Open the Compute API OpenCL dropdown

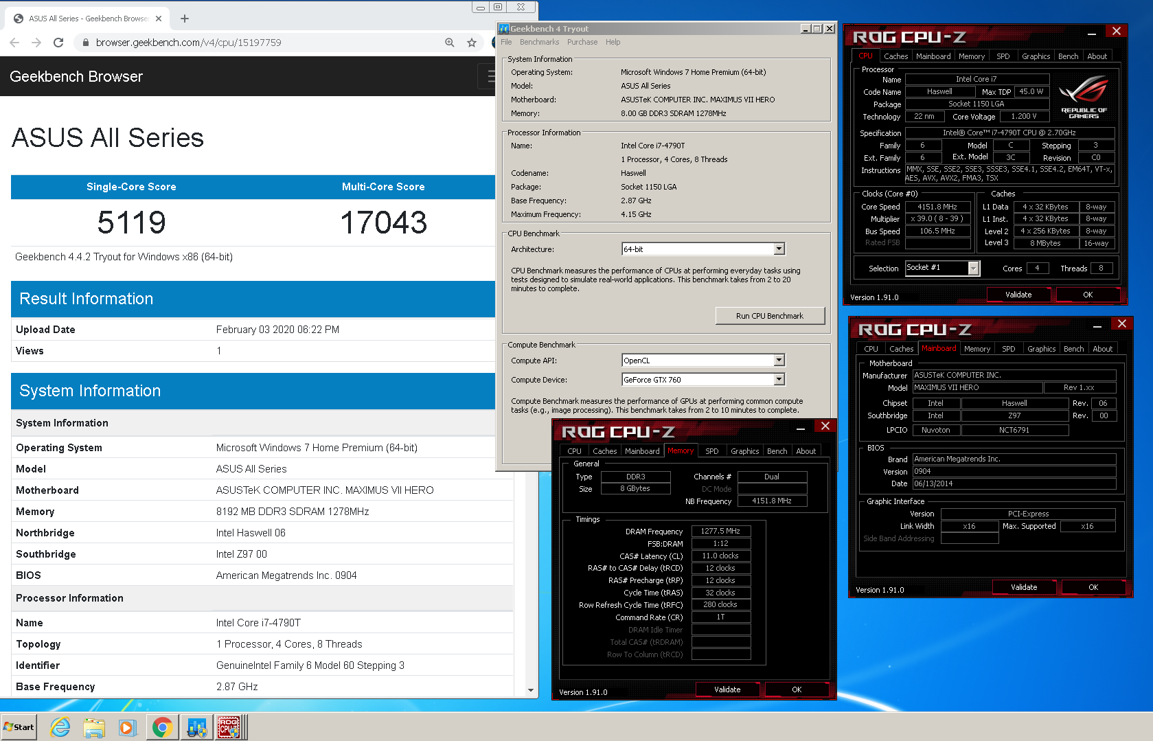[779, 361]
